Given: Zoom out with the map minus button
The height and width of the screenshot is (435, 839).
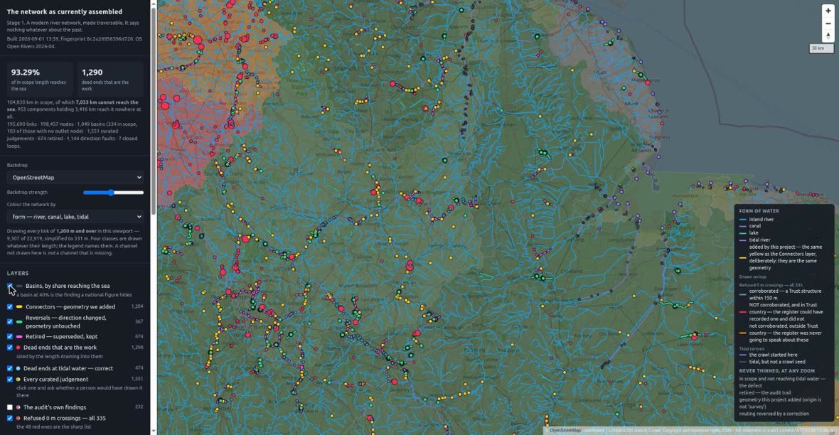Looking at the screenshot, I should [x=828, y=23].
